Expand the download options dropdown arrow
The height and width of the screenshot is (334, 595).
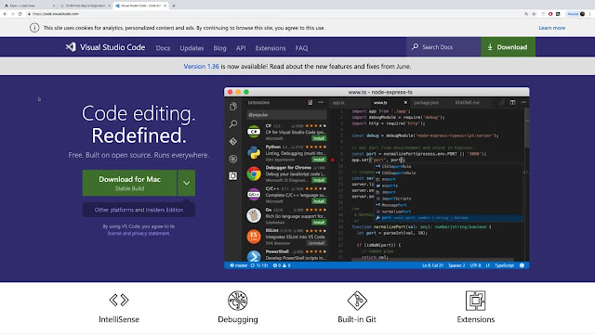pyautogui.click(x=186, y=183)
